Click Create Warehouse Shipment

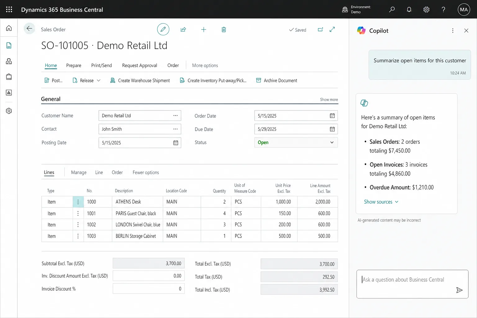[x=140, y=80]
